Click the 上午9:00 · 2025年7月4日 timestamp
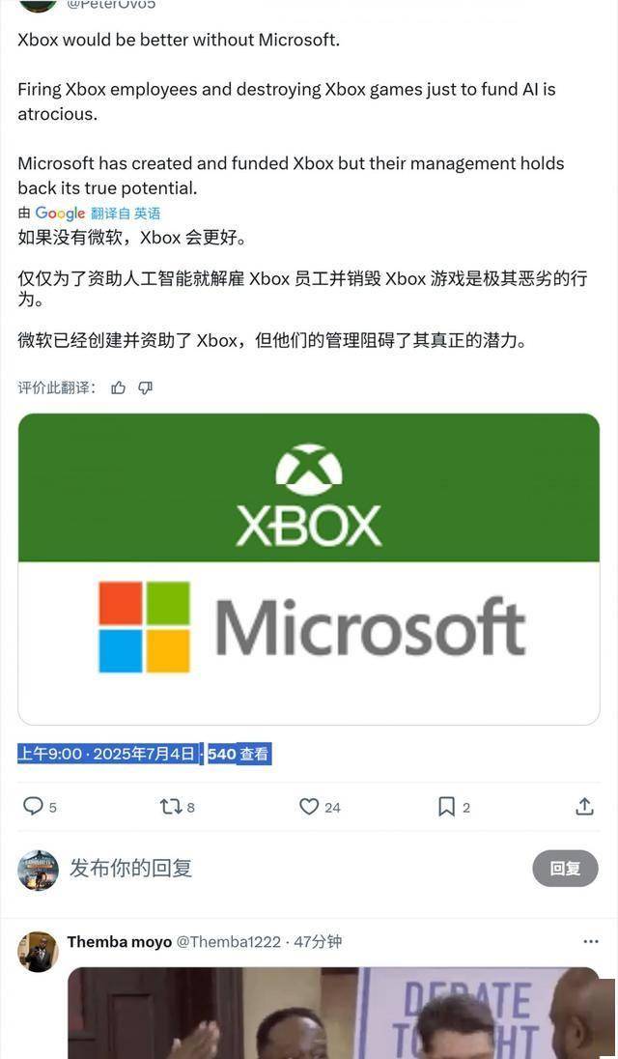 point(106,754)
